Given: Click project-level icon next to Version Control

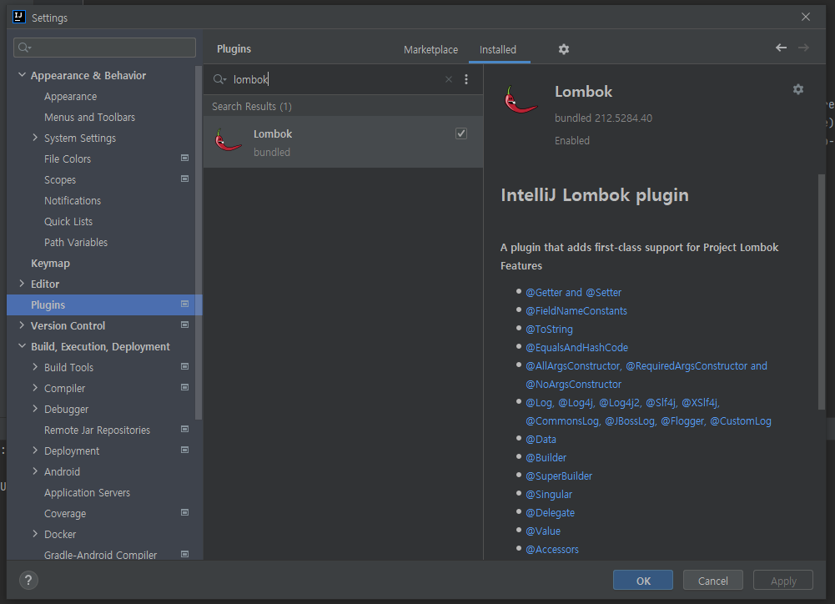Looking at the screenshot, I should tap(185, 325).
